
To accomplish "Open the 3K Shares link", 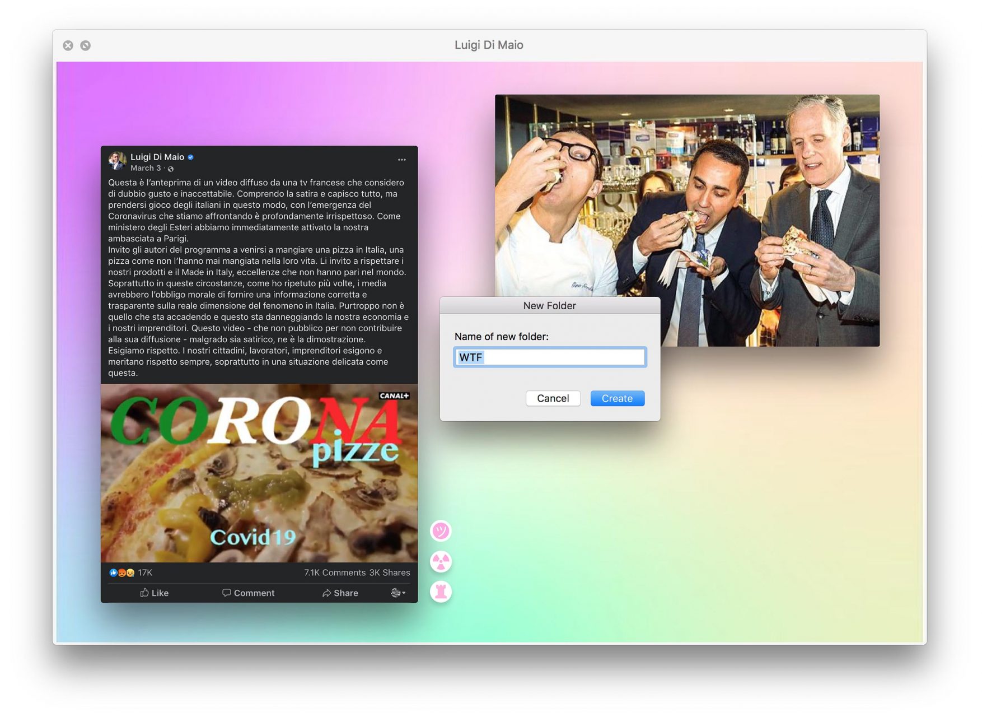I will tap(390, 572).
